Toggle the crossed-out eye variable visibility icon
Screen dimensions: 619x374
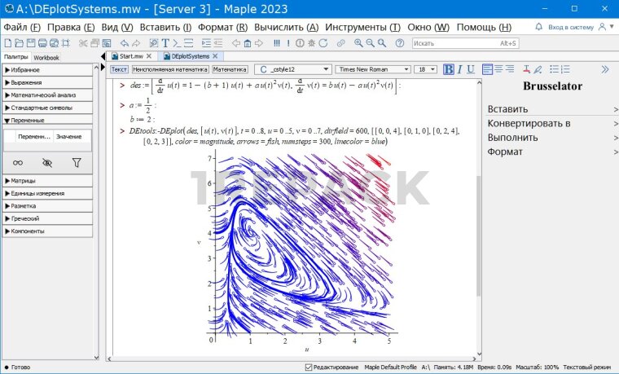(47, 162)
